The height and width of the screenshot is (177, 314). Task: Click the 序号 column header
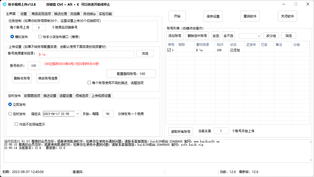click(x=171, y=45)
